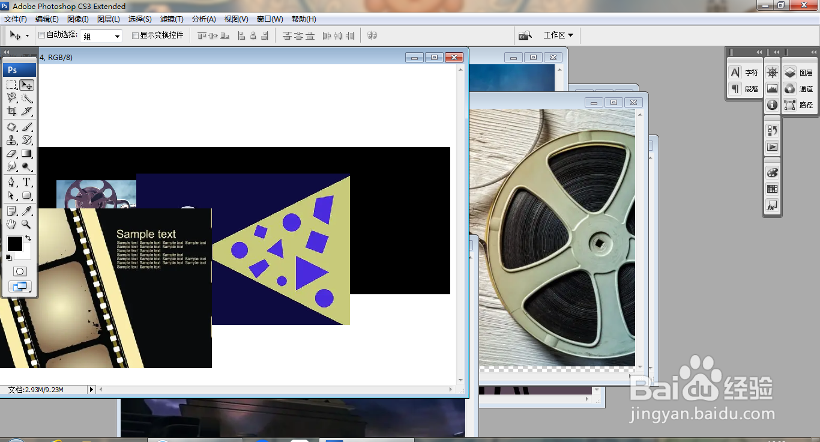Open the 图层(L) menu
820x442 pixels.
click(109, 19)
